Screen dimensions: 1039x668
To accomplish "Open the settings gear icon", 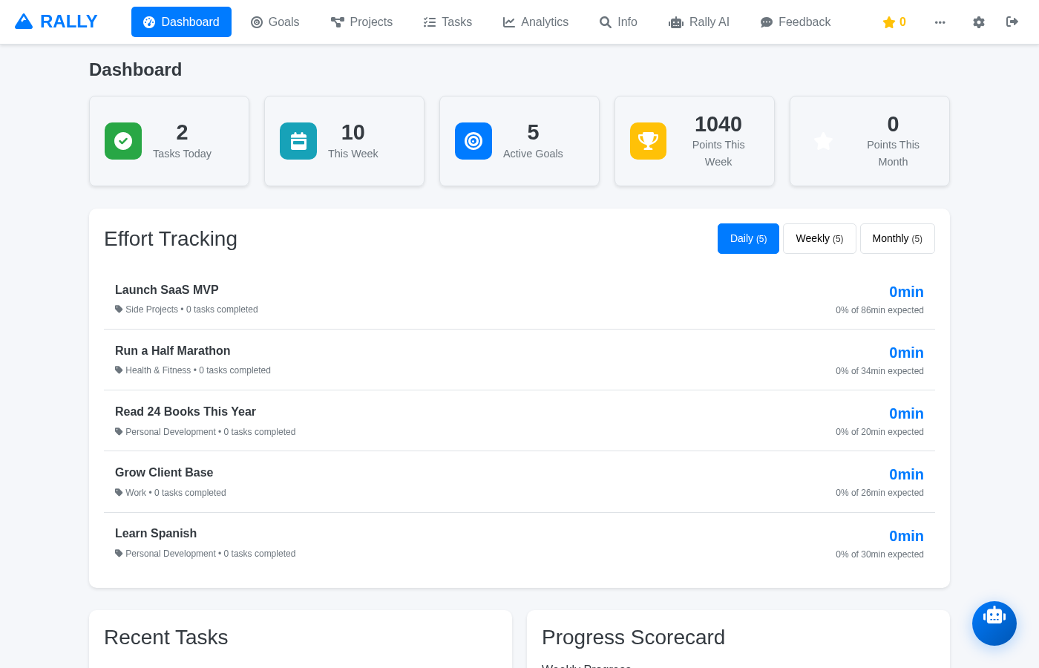I will pyautogui.click(x=979, y=22).
